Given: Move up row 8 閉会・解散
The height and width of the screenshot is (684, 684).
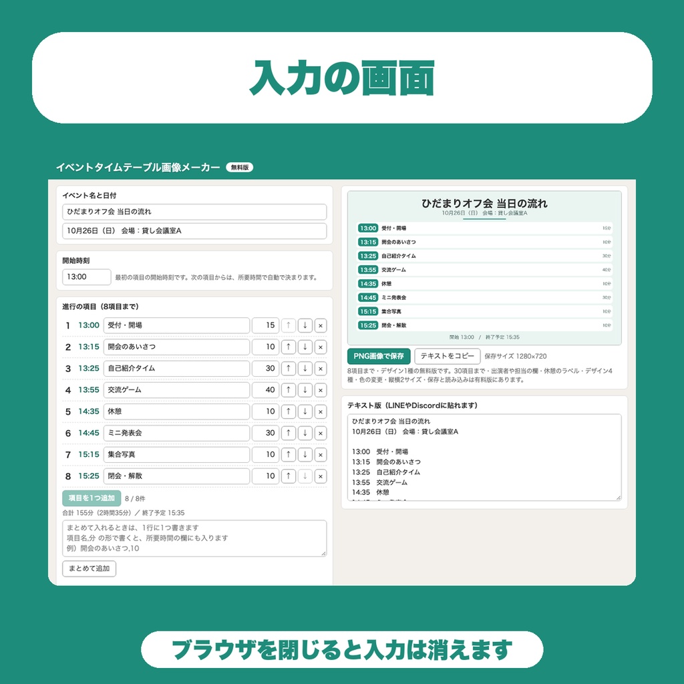Looking at the screenshot, I should (x=289, y=476).
